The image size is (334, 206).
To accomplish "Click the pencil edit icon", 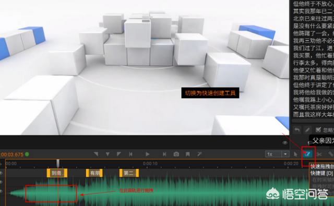I will (307, 130).
